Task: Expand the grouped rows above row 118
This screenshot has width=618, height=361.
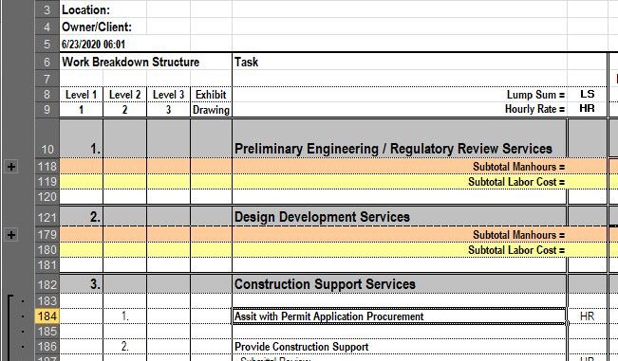Action: tap(11, 167)
